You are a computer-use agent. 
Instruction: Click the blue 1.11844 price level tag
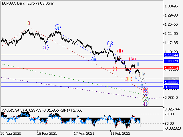172,55
